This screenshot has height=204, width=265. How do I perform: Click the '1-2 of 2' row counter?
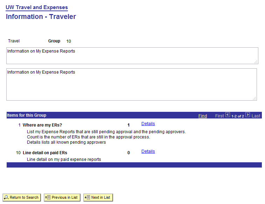point(238,116)
